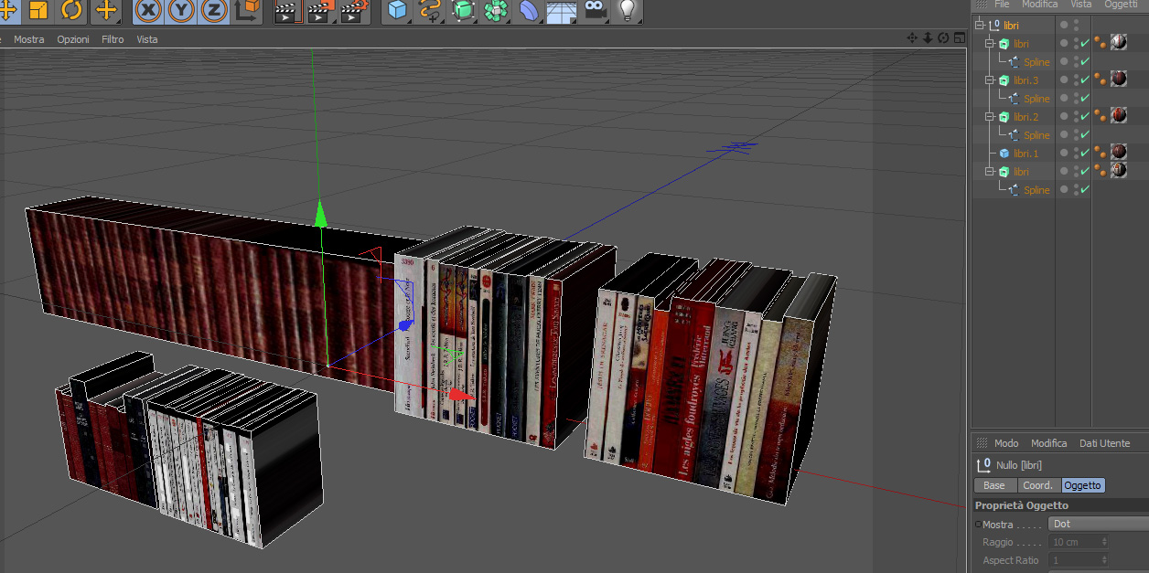Toggle X axis lock
The image size is (1149, 573).
149,10
